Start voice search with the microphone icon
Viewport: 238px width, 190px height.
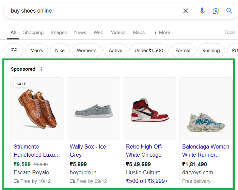(x=202, y=11)
